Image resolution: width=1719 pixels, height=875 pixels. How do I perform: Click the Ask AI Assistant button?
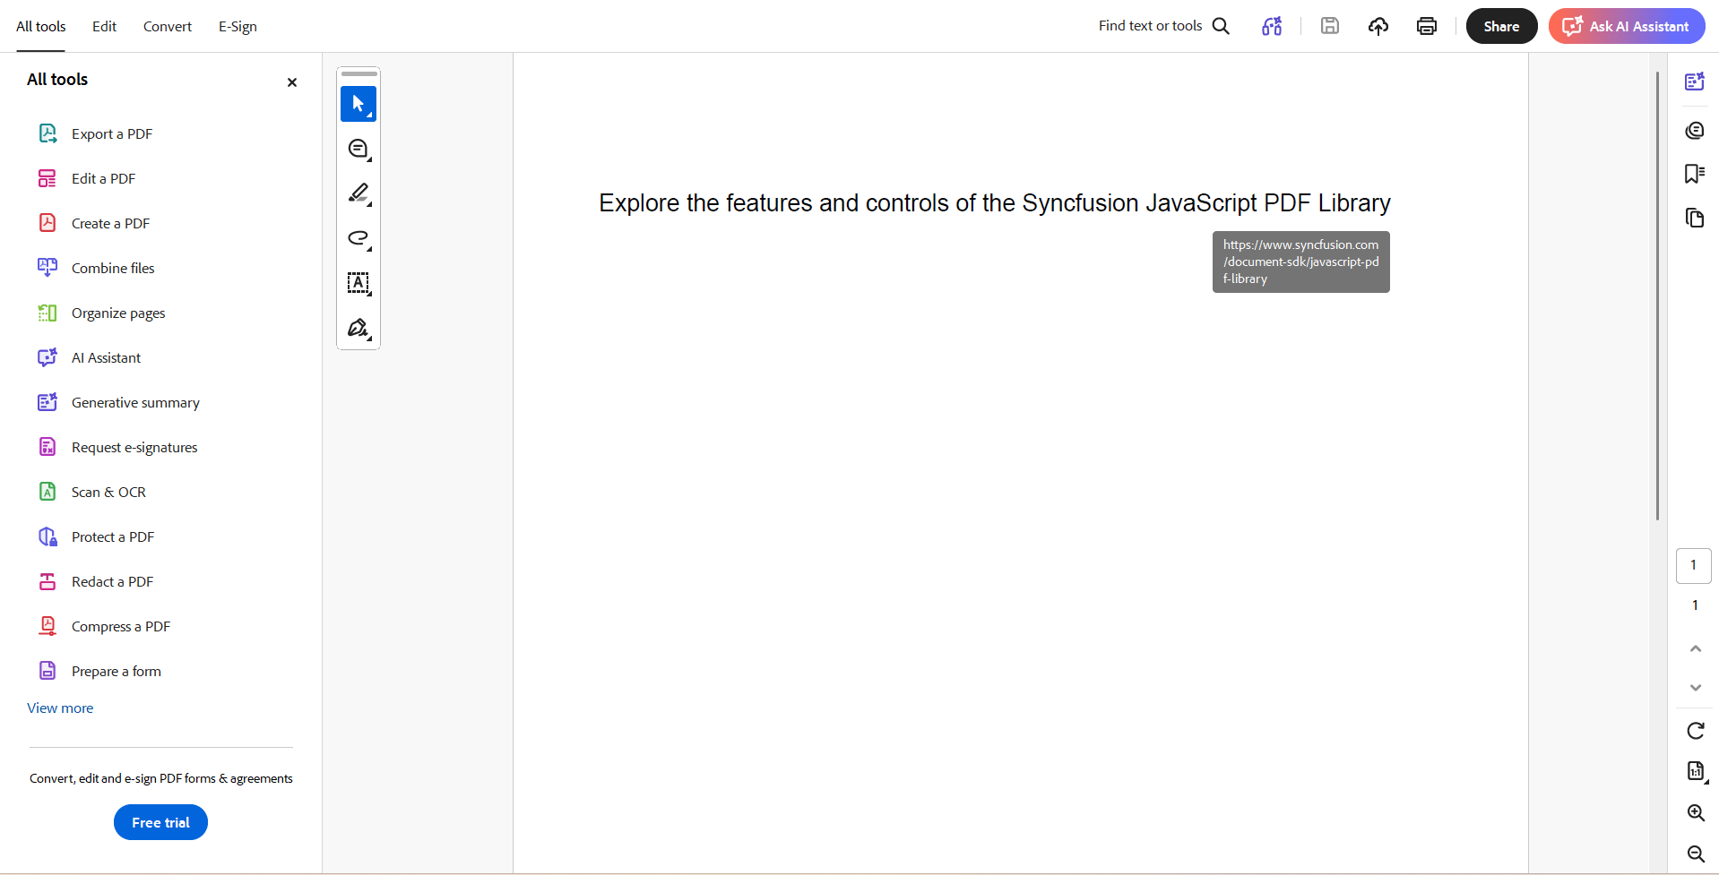click(x=1627, y=26)
